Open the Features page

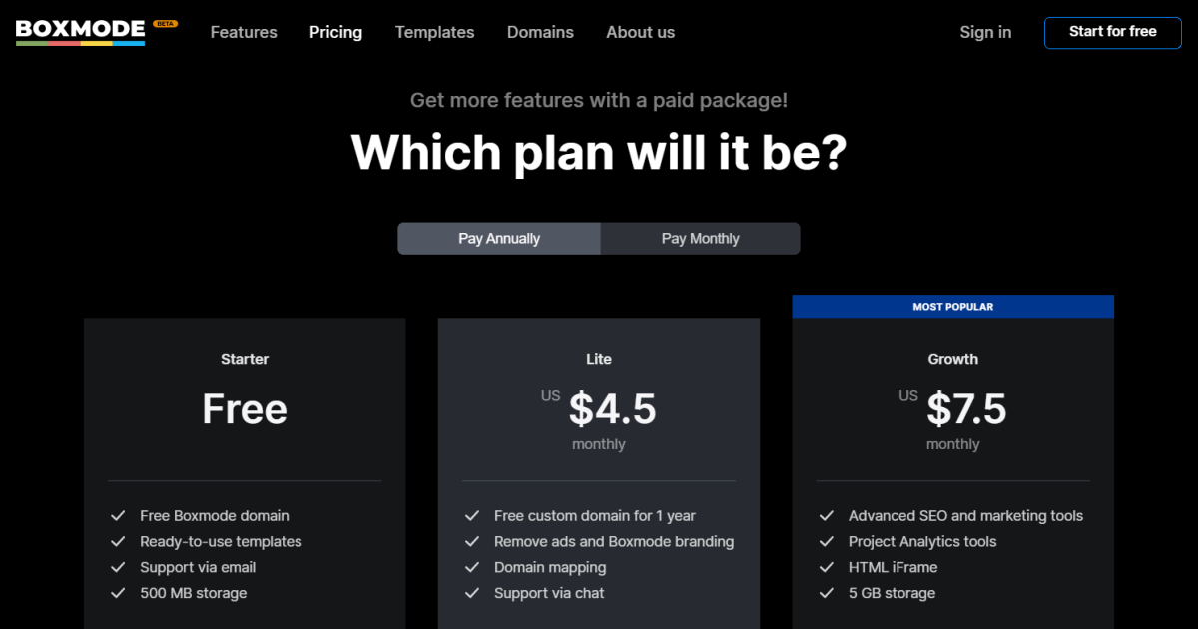243,32
